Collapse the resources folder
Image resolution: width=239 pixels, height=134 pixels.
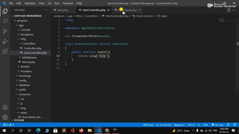[x=25, y=94]
